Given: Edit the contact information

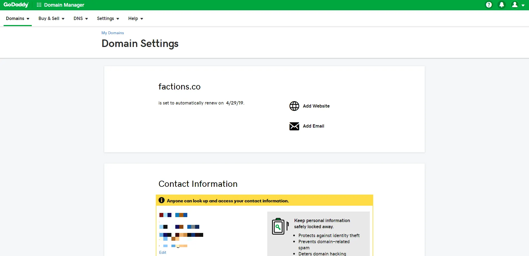Looking at the screenshot, I should pyautogui.click(x=163, y=252).
